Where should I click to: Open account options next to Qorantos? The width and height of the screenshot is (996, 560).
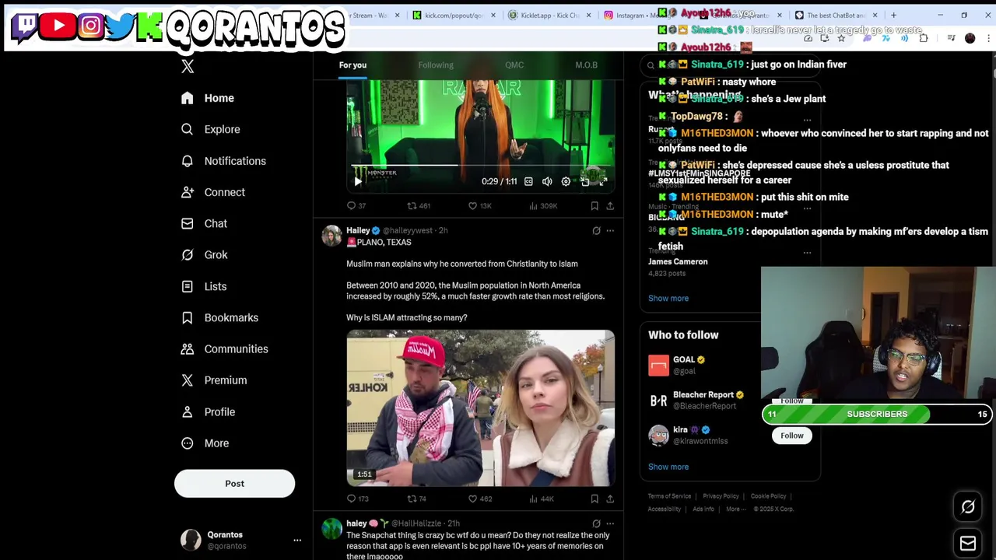(296, 540)
